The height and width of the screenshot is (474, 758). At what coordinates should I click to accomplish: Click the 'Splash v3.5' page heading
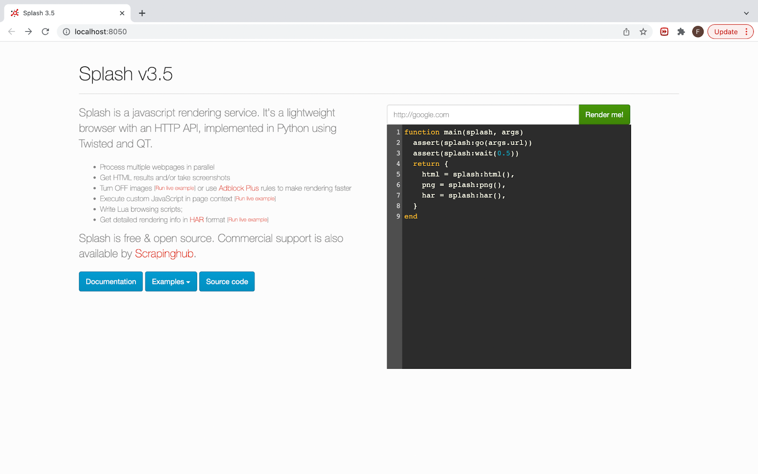coord(126,74)
